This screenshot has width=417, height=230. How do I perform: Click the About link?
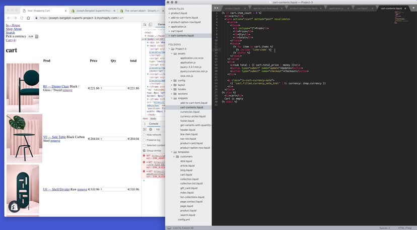click(17, 29)
